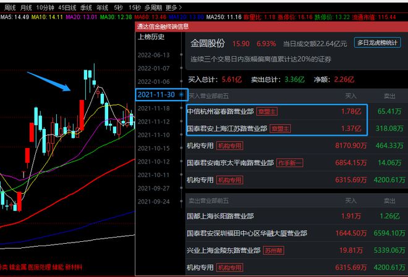Click 国都上海长阳路营业部 seller row
Viewport: 408px width, 277px height.
click(221, 216)
